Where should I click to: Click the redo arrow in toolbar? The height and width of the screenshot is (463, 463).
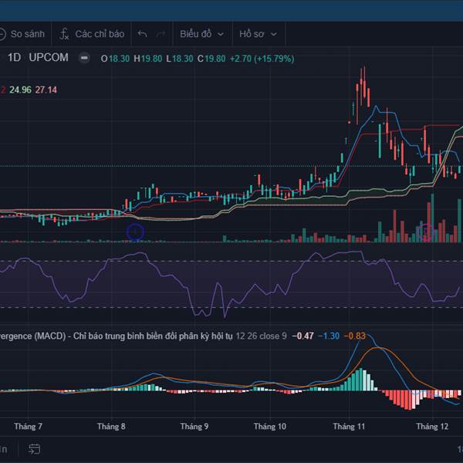161,34
